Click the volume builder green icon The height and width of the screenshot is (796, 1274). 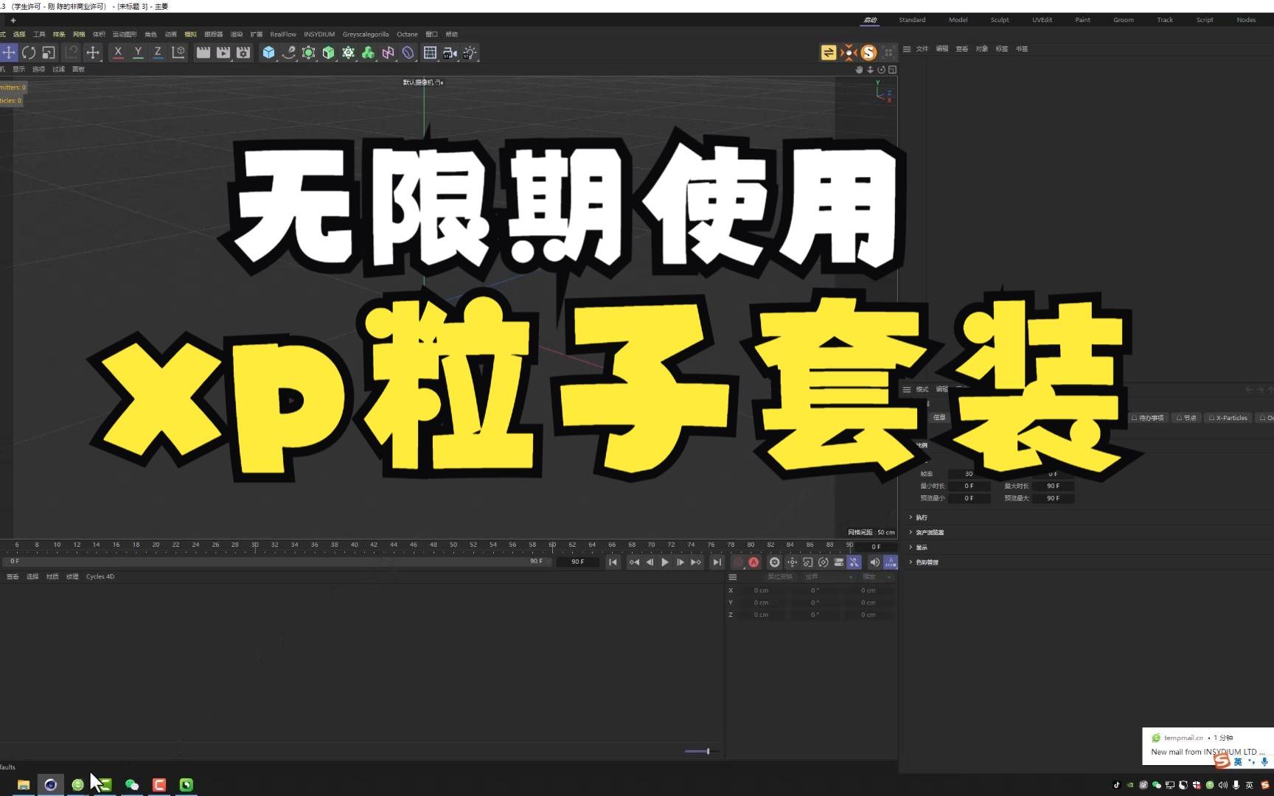click(x=368, y=52)
